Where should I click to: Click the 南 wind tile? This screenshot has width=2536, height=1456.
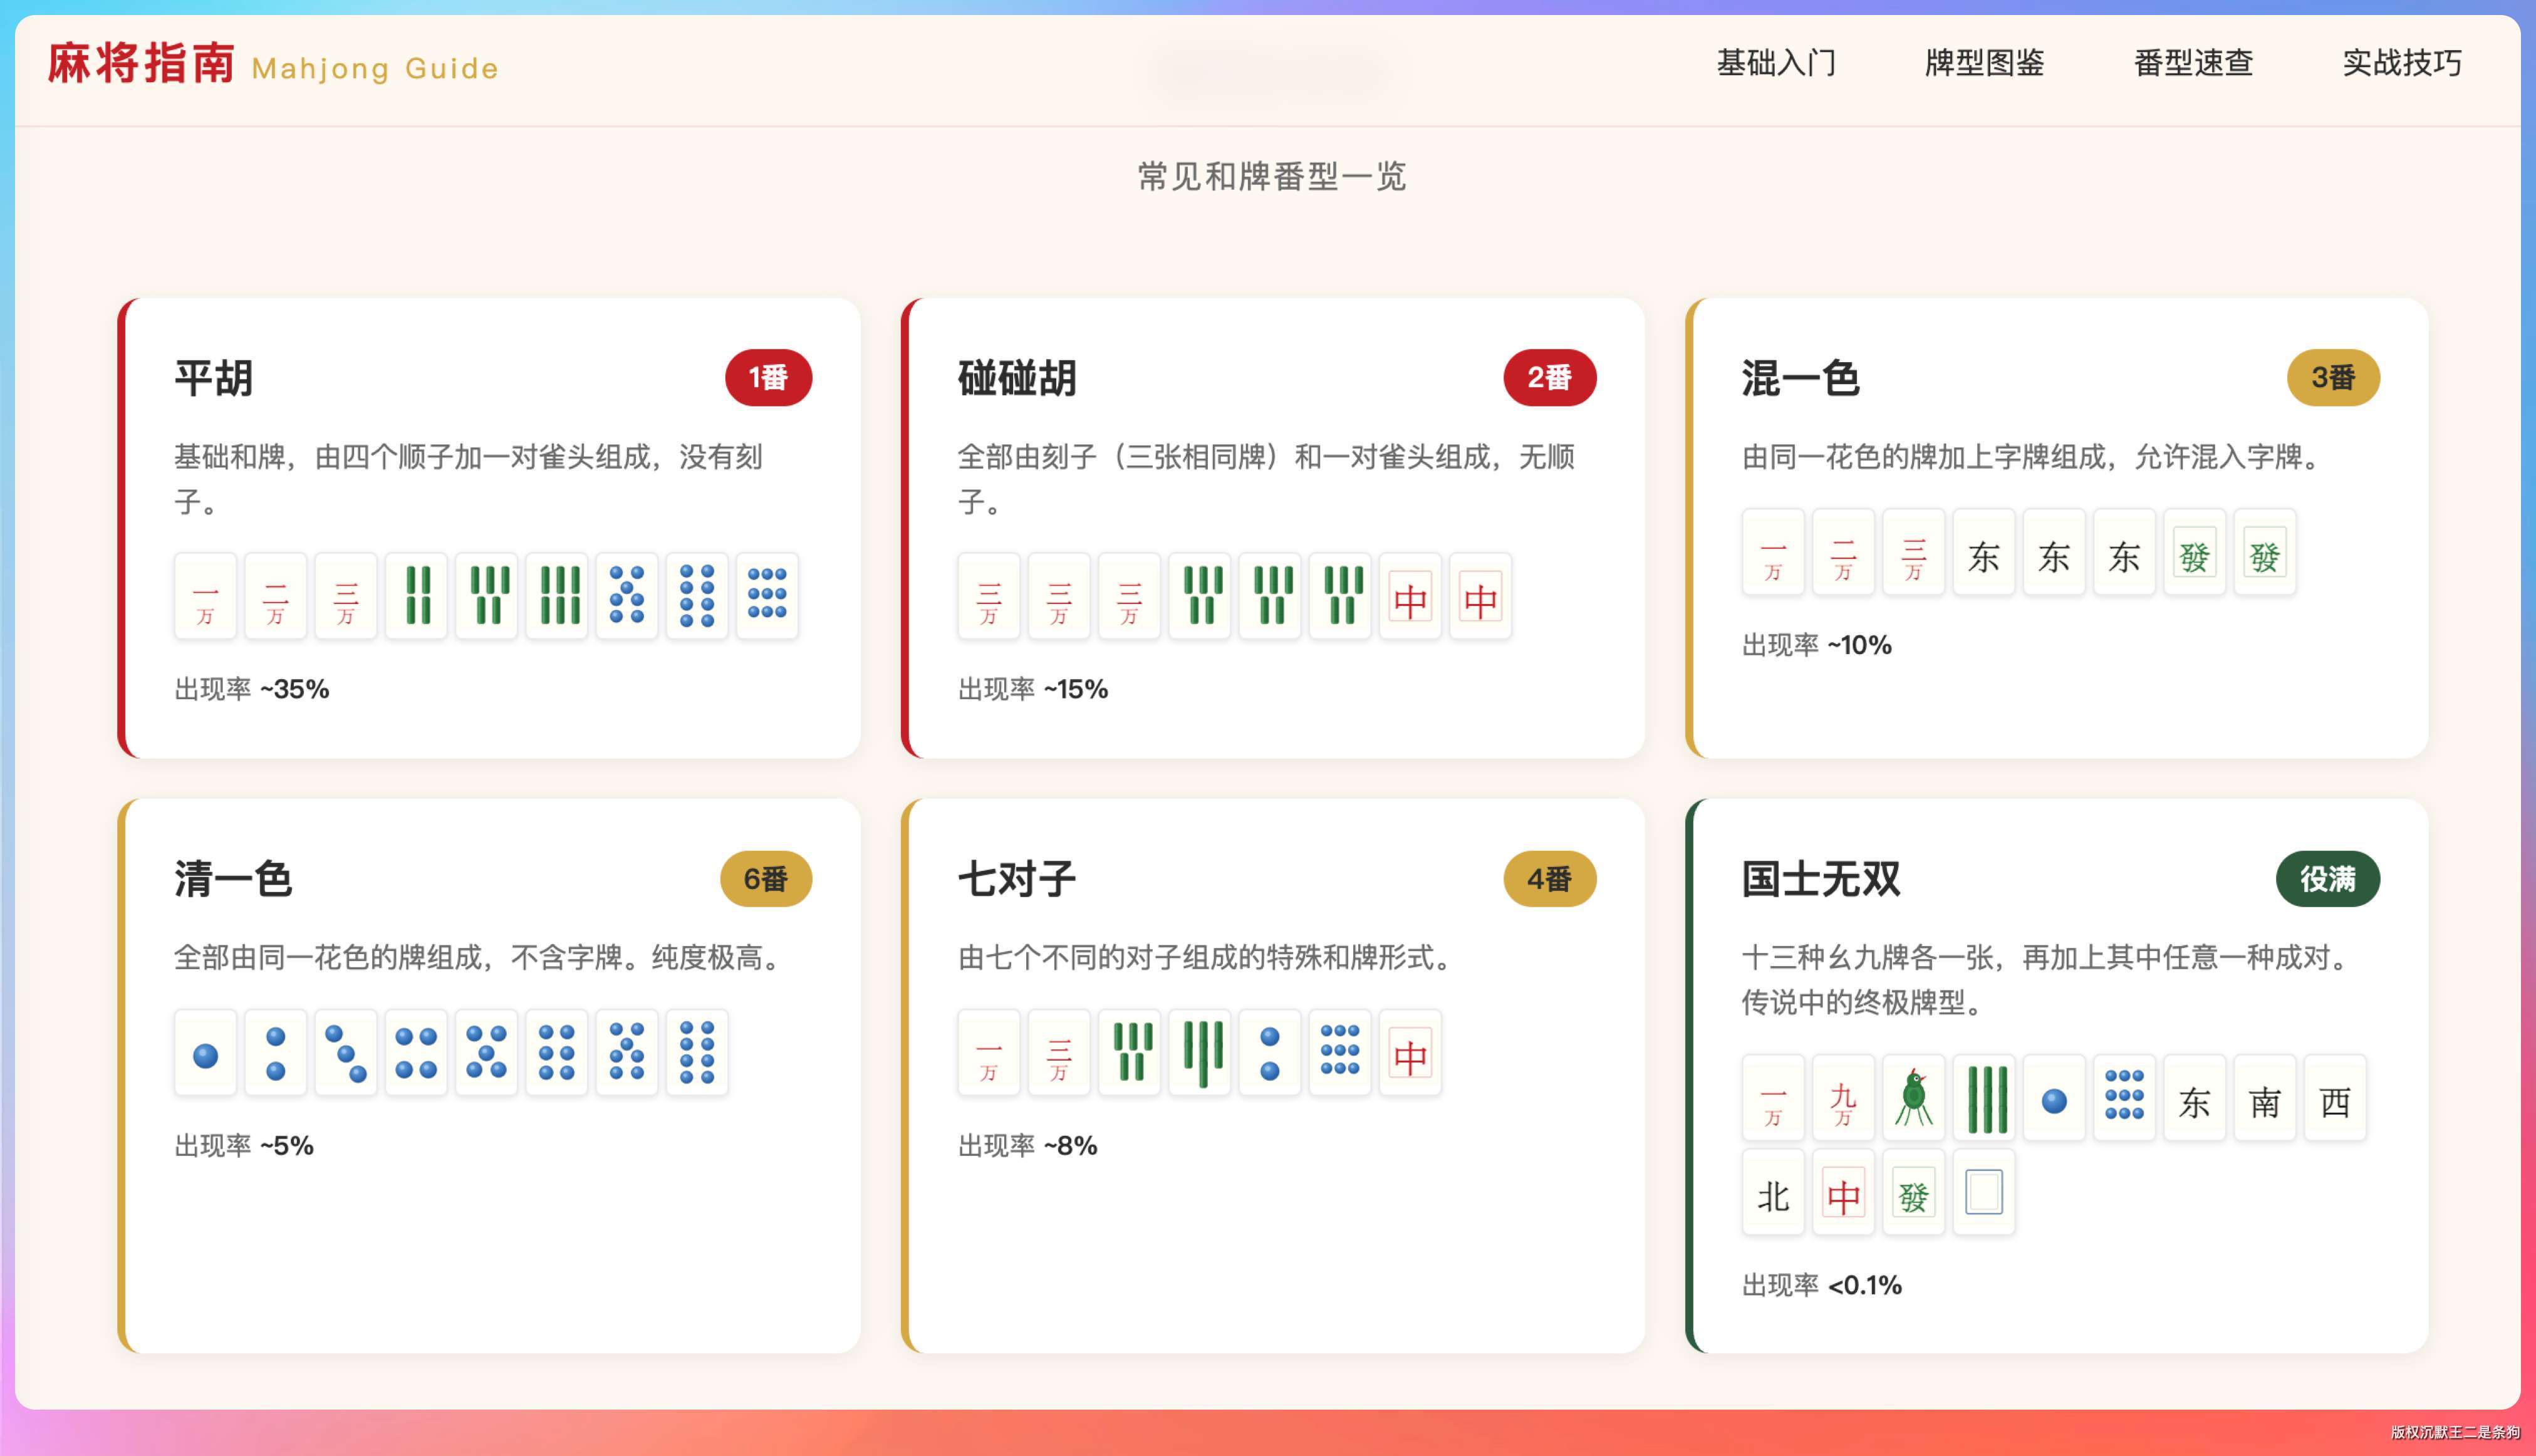point(2264,1098)
